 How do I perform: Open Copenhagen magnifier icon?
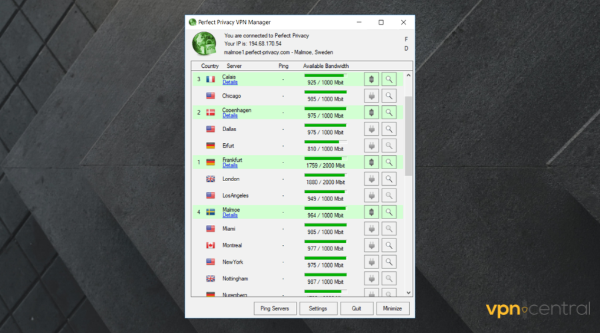(x=389, y=113)
